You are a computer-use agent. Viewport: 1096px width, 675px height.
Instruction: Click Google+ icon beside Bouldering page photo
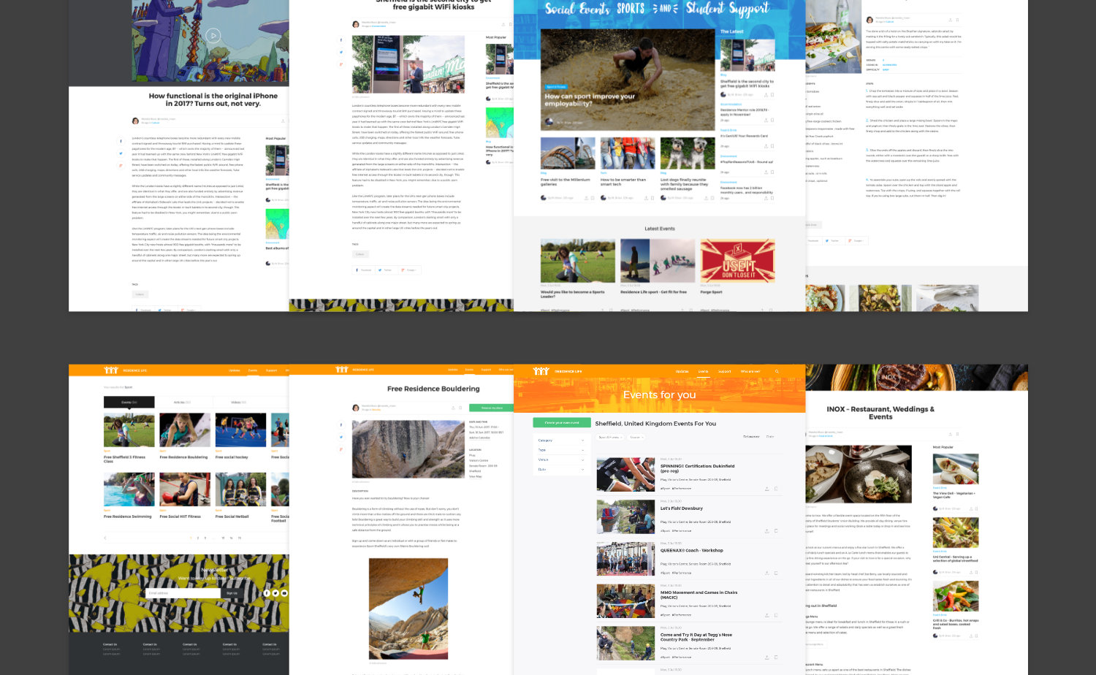[x=340, y=449]
